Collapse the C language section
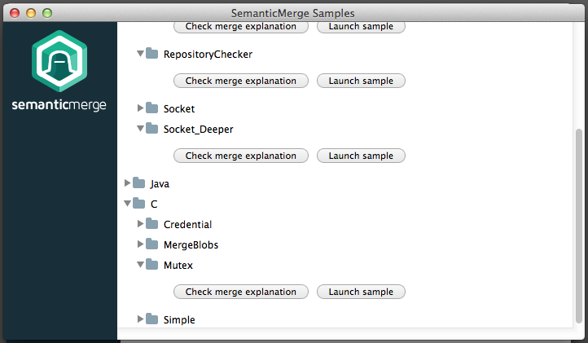 tap(127, 204)
